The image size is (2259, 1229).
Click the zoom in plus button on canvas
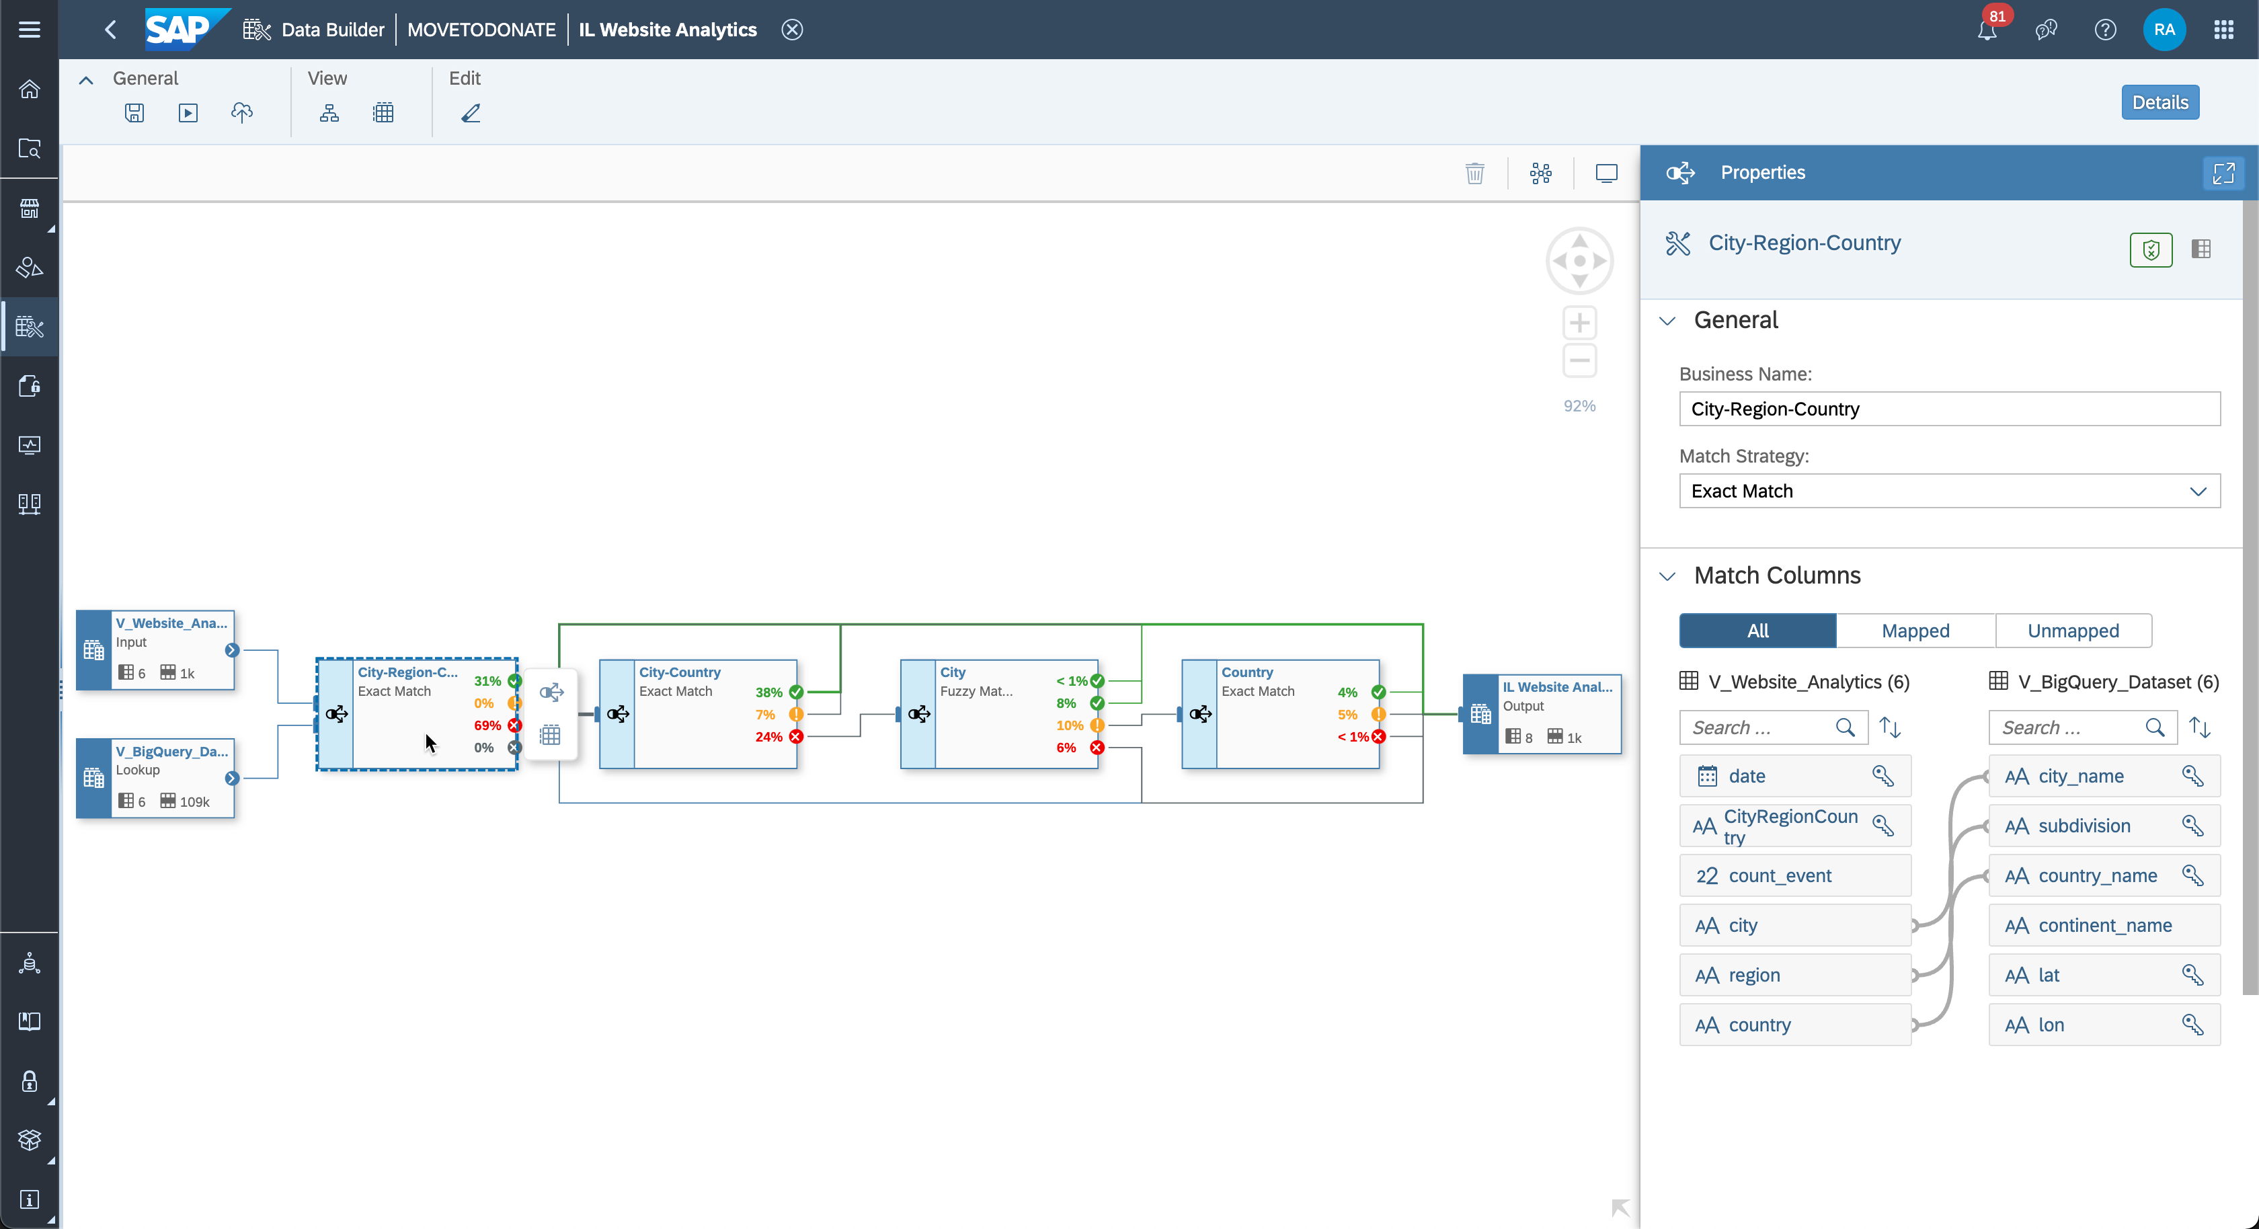(x=1579, y=323)
